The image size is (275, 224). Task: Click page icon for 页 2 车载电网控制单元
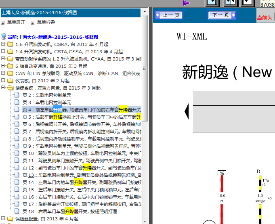point(17,95)
